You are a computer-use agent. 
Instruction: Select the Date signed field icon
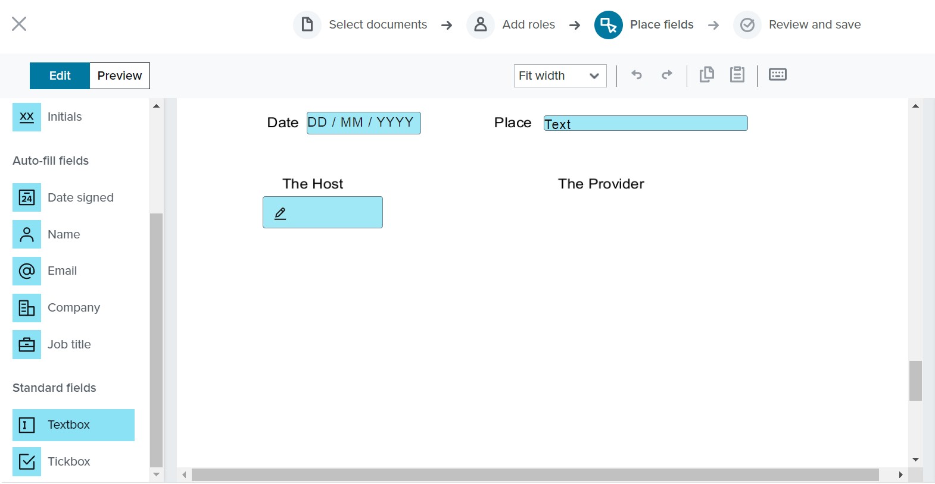coord(27,197)
